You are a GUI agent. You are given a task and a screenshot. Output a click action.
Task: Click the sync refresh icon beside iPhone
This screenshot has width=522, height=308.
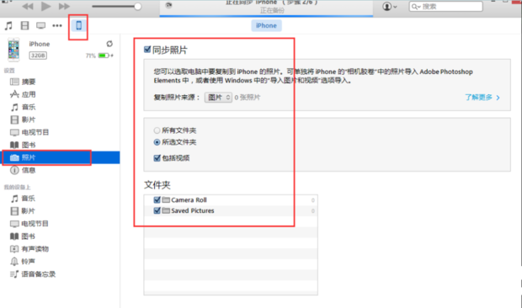pos(109,44)
